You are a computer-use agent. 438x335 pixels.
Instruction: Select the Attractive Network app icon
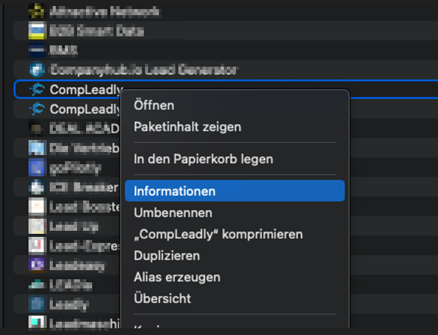pos(36,11)
